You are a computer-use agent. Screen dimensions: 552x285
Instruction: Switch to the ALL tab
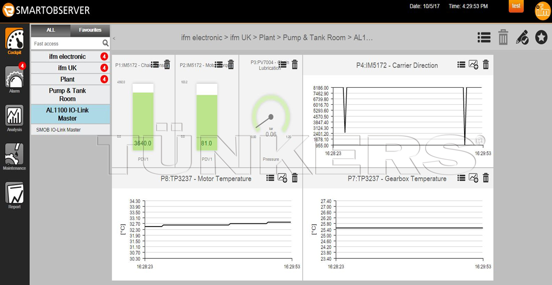(51, 30)
